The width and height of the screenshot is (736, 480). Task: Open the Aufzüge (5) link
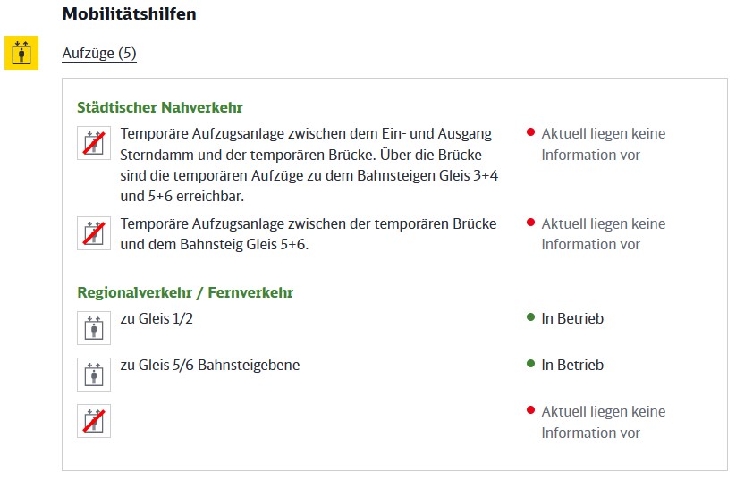99,53
